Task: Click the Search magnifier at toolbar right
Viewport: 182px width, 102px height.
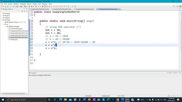Action: (x=174, y=7)
